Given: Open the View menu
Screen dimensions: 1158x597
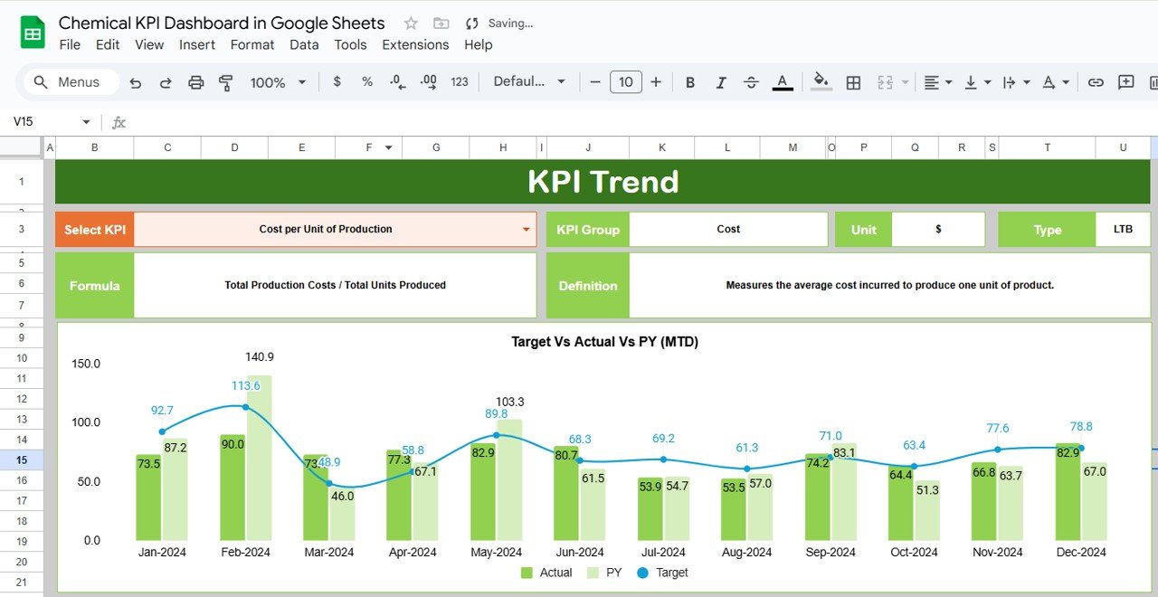Looking at the screenshot, I should [x=149, y=44].
